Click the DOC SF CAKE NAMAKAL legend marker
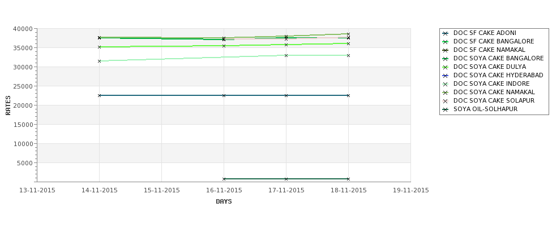 [x=446, y=50]
